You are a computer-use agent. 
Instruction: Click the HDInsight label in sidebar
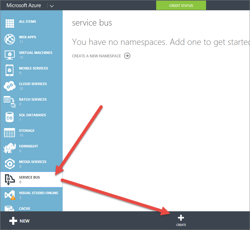29,146
